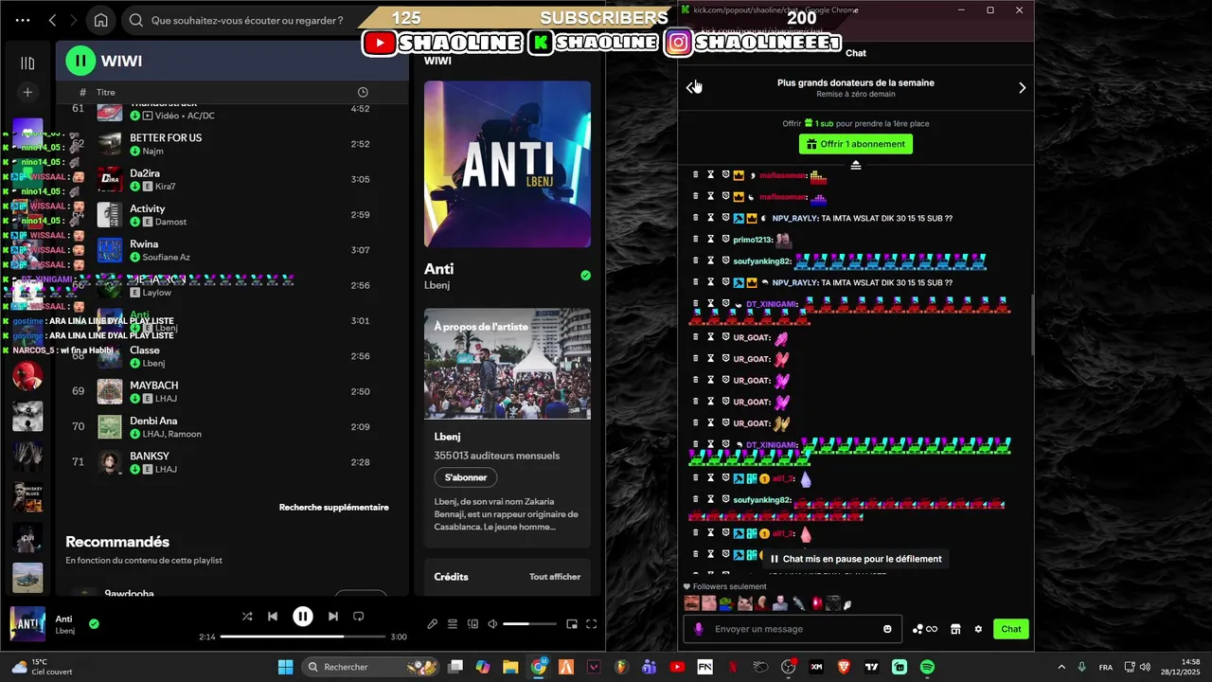Screen dimensions: 1212x682
Task: Show the next donor panel in Kick chat
Action: click(x=1022, y=87)
